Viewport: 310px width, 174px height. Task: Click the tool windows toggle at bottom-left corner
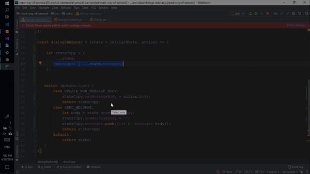click(18, 172)
